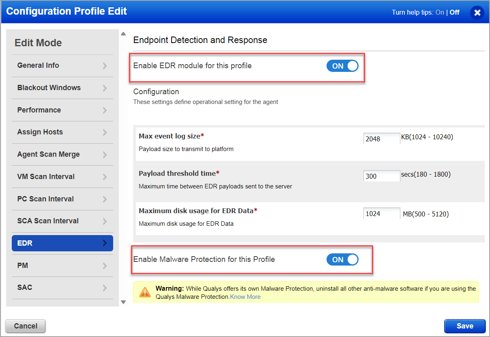Viewport: 490px width, 337px height.
Task: Click chevron beside SCA Scan Interval
Action: click(x=105, y=221)
